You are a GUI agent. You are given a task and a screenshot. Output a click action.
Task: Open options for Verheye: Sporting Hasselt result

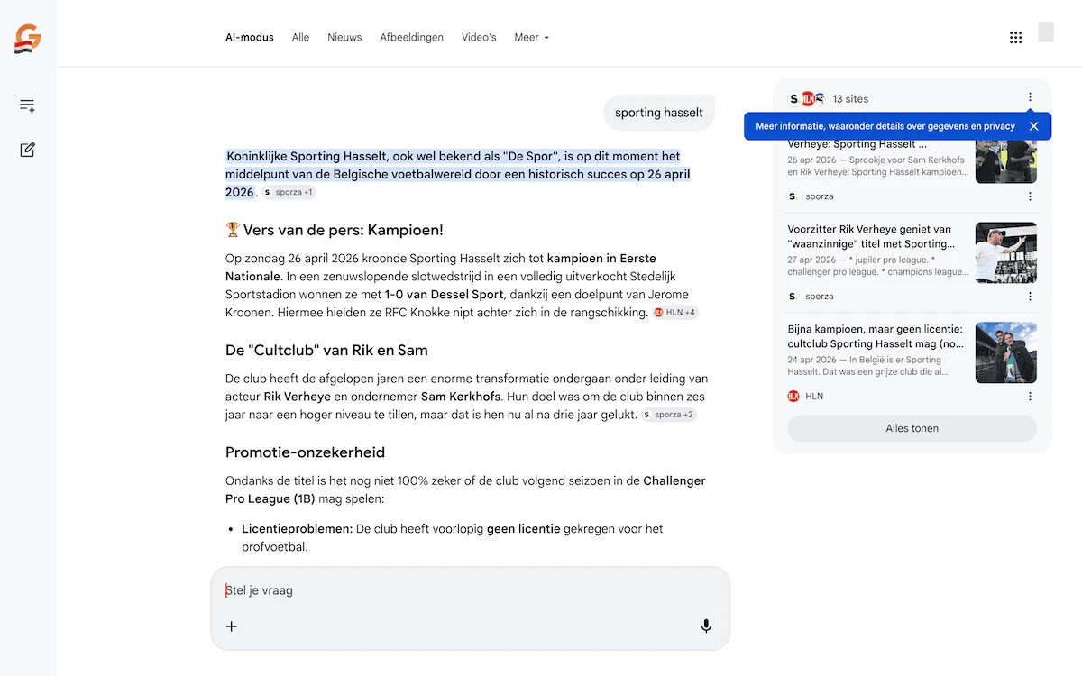[1031, 196]
